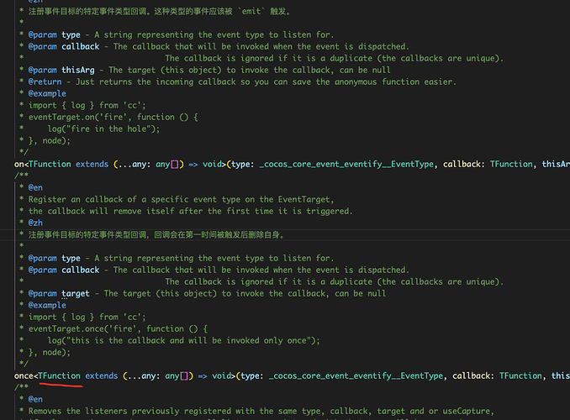Image resolution: width=570 pixels, height=420 pixels.
Task: Click 'callback: TFunction' in the once signature
Action: (x=498, y=375)
